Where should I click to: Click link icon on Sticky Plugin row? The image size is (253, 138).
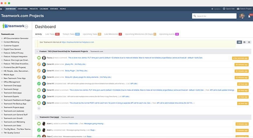pyautogui.click(x=39, y=71)
